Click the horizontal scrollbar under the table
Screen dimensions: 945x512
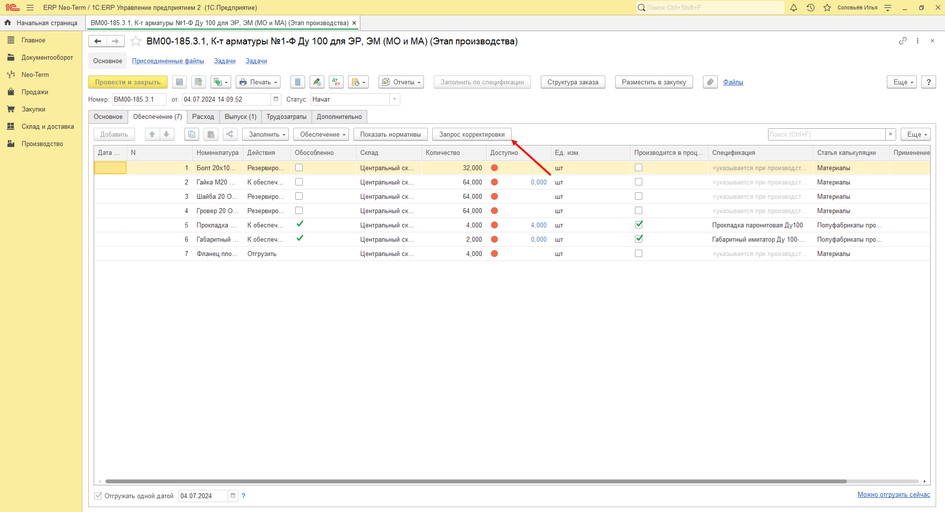point(476,481)
